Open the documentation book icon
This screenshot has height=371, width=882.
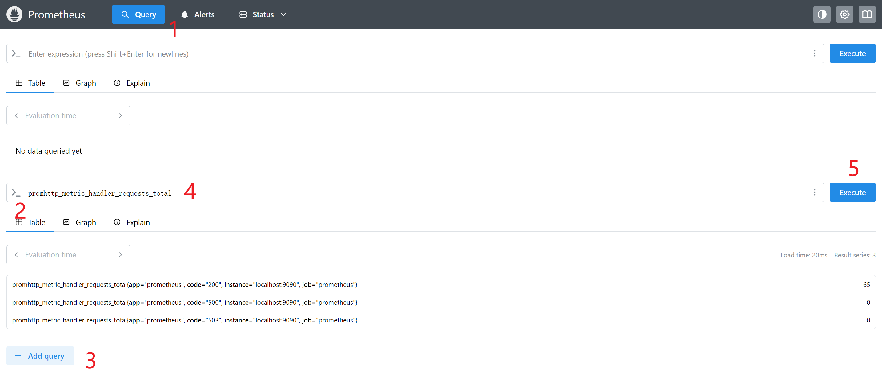pyautogui.click(x=867, y=14)
